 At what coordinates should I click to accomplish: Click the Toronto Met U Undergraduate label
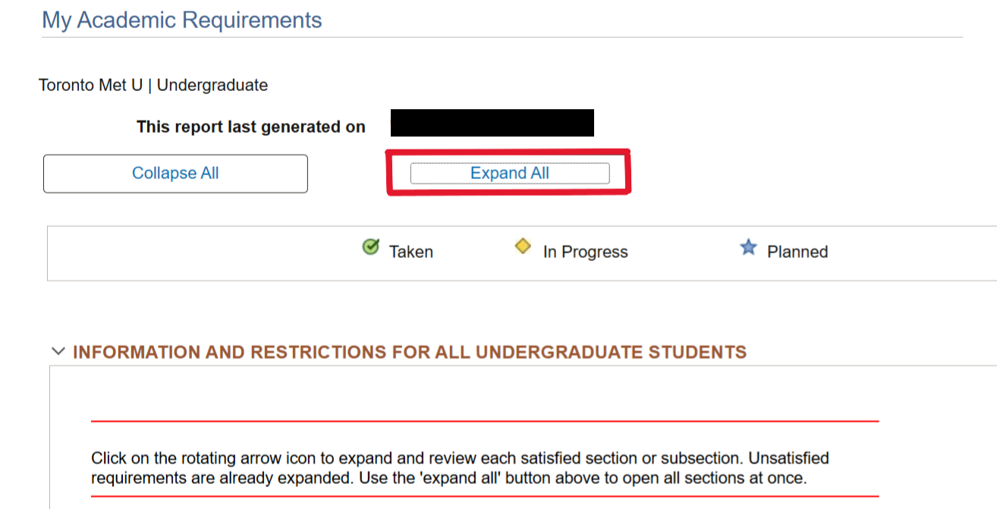pyautogui.click(x=153, y=85)
